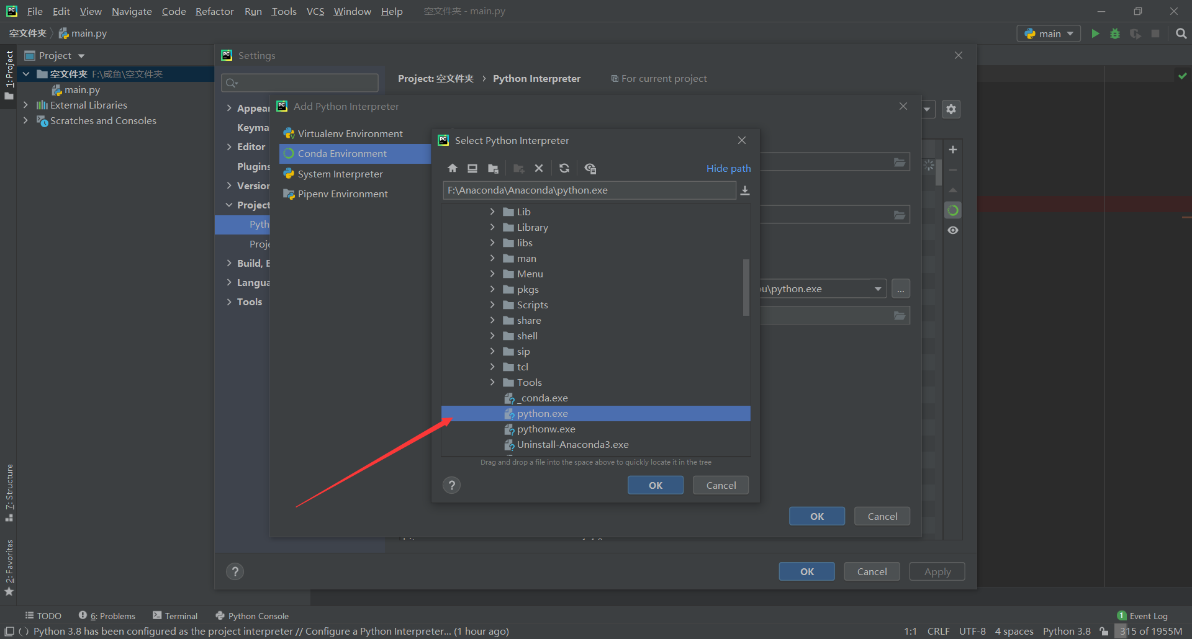Open the Navigate menu
Viewport: 1192px width, 639px height.
[132, 11]
